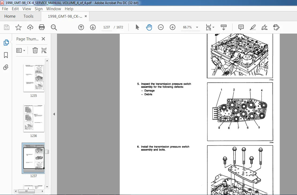
Task: Add the document to starred files
Action: 18,27
